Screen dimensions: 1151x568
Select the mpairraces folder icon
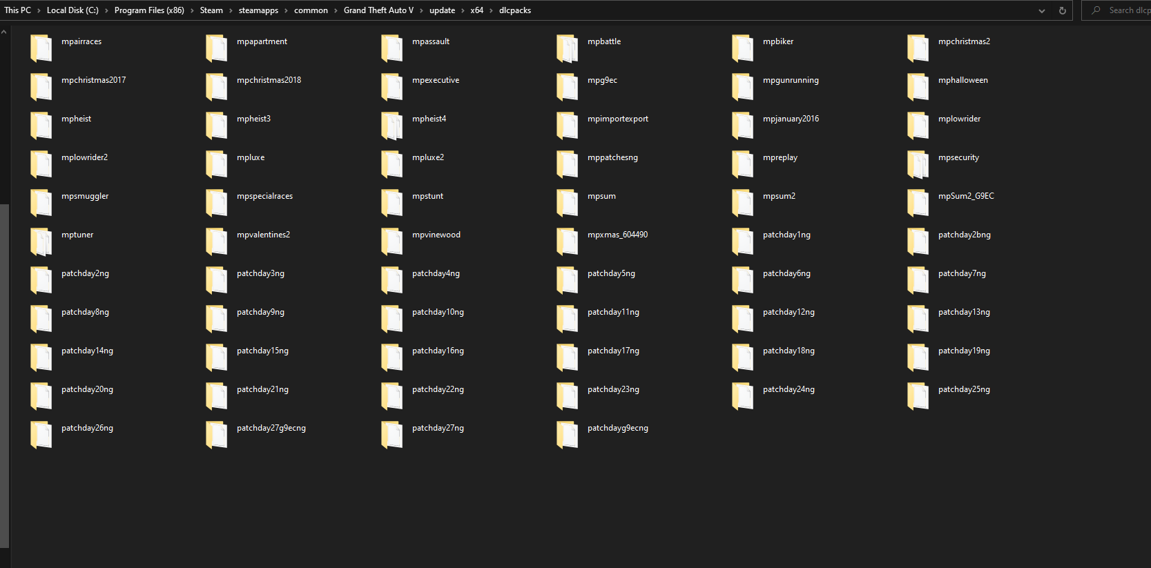[41, 48]
